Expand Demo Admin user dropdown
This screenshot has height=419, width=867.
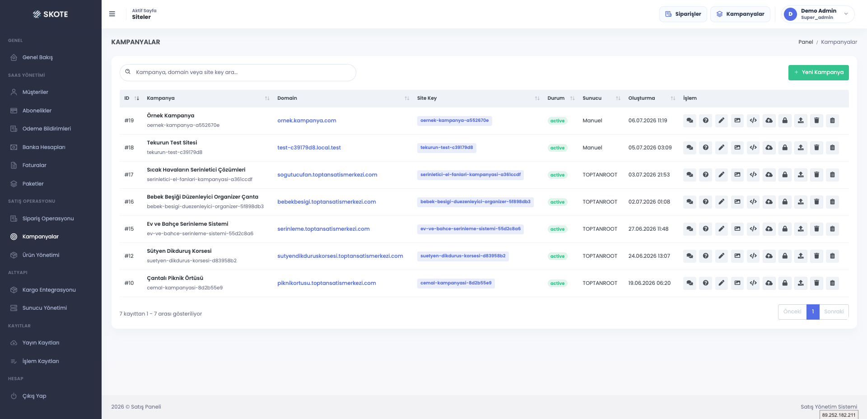point(818,14)
